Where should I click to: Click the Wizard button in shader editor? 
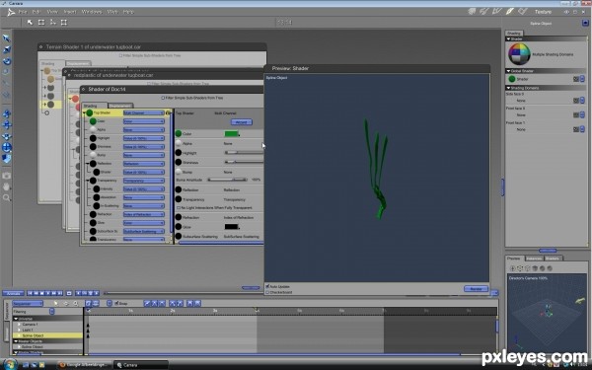[242, 122]
